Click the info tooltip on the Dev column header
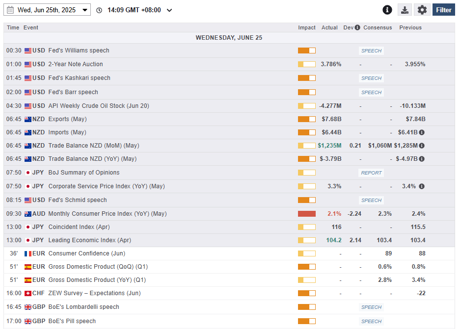Screen dimensions: 461x329 coord(357,27)
